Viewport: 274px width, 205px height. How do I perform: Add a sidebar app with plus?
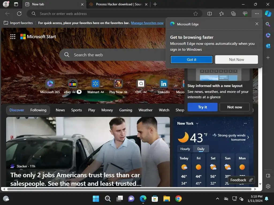click(268, 58)
